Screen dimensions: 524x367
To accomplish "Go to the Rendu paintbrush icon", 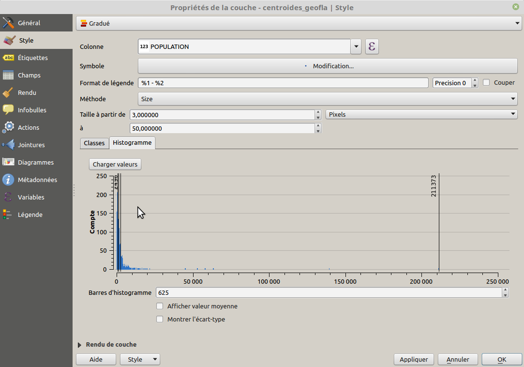I will click(x=8, y=92).
